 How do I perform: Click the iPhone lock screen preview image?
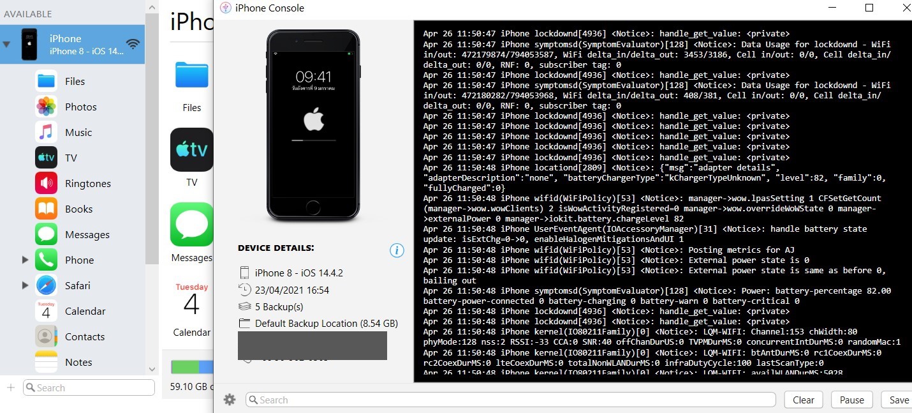coord(313,124)
